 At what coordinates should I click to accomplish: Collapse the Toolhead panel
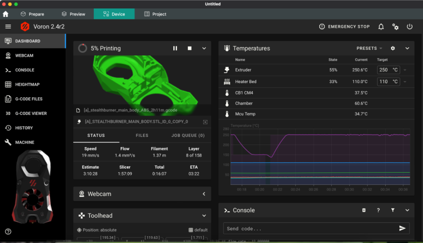tap(204, 216)
